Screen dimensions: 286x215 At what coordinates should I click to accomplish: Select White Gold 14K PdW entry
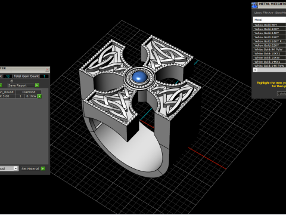point(269,66)
